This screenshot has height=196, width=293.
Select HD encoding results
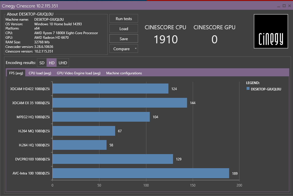52,63
